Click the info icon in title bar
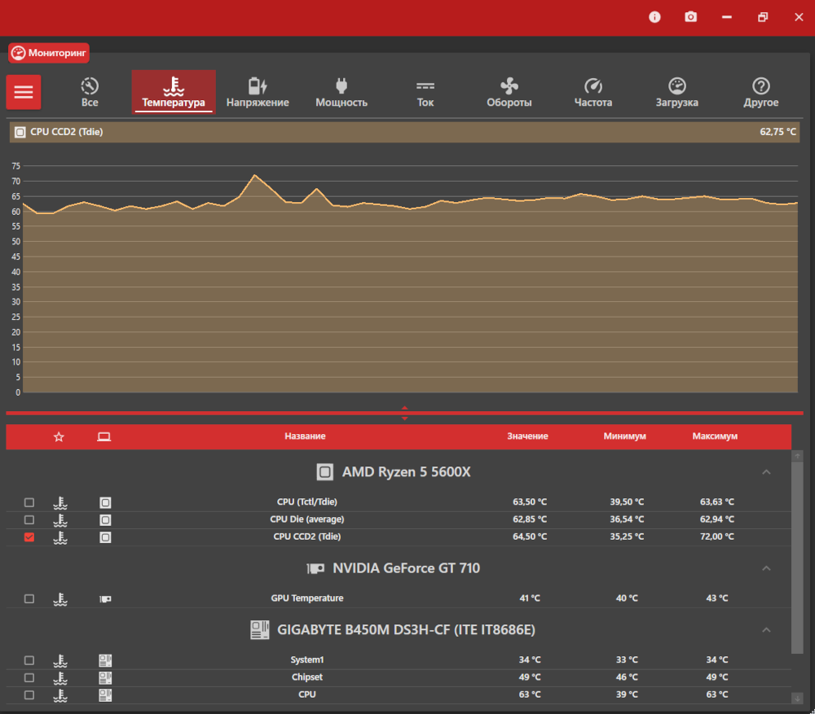 (654, 17)
